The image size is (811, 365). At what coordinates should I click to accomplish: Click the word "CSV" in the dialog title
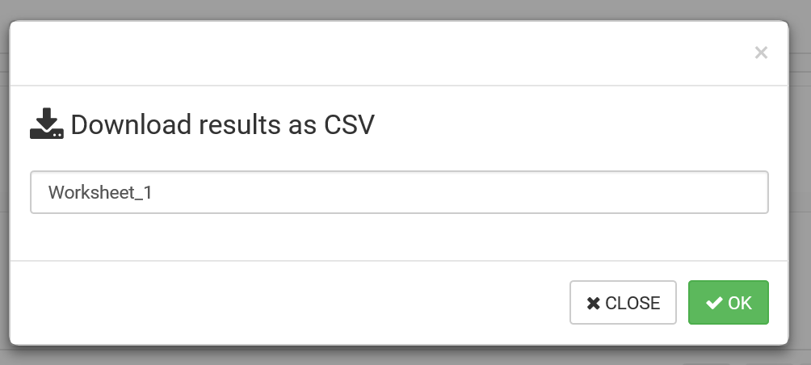(349, 125)
